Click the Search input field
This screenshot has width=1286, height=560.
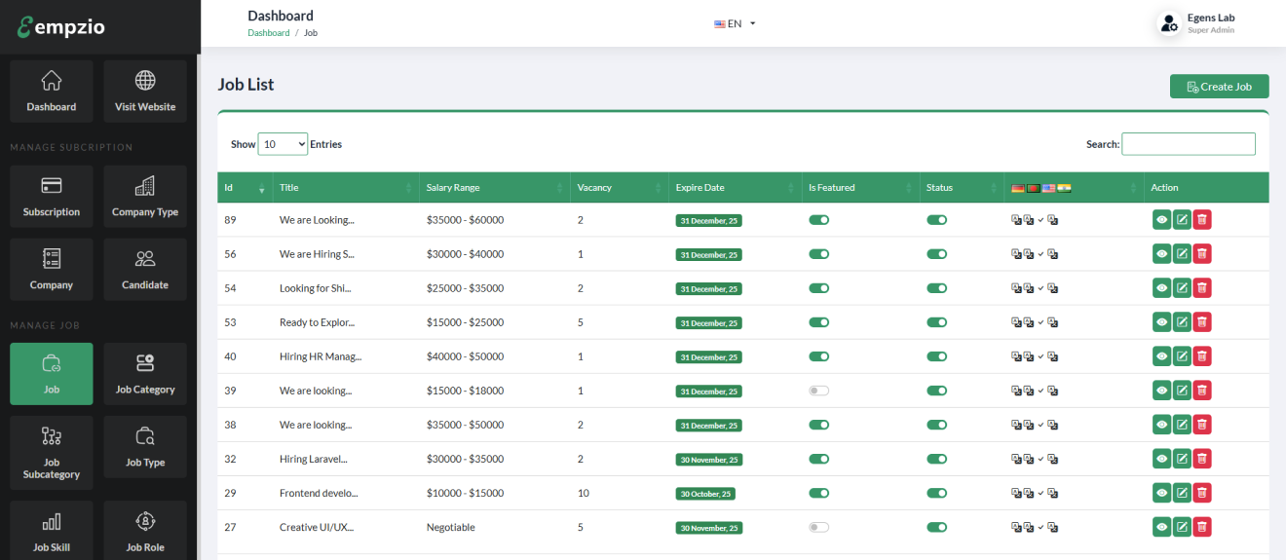1189,144
